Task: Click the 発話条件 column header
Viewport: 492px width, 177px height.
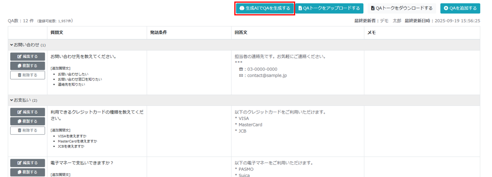Action: coord(158,33)
